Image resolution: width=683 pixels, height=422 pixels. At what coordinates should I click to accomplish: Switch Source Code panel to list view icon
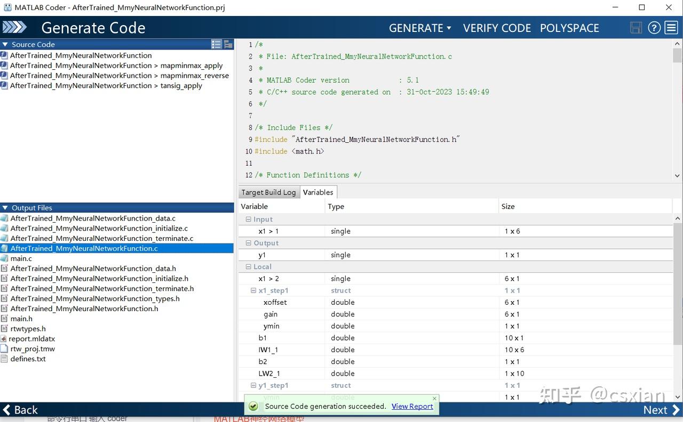click(216, 44)
